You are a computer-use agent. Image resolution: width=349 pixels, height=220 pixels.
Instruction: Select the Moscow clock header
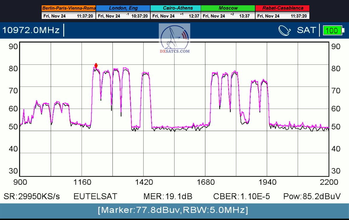tap(228, 8)
